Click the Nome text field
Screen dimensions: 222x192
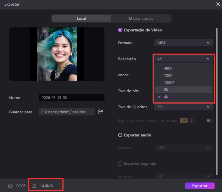72,98
